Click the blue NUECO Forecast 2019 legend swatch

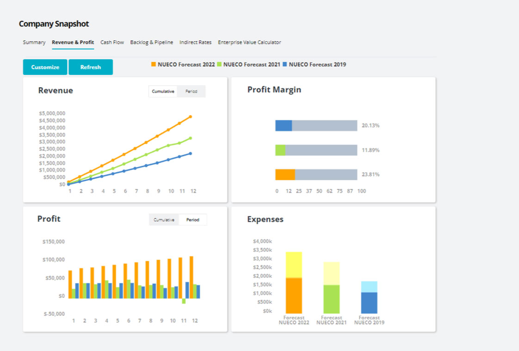[285, 65]
